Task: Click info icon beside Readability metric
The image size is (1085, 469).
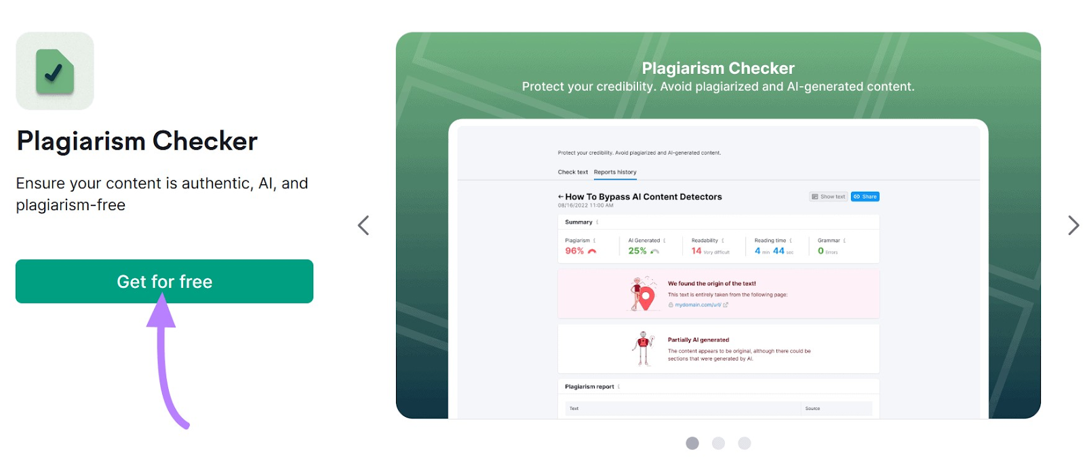Action: click(723, 241)
